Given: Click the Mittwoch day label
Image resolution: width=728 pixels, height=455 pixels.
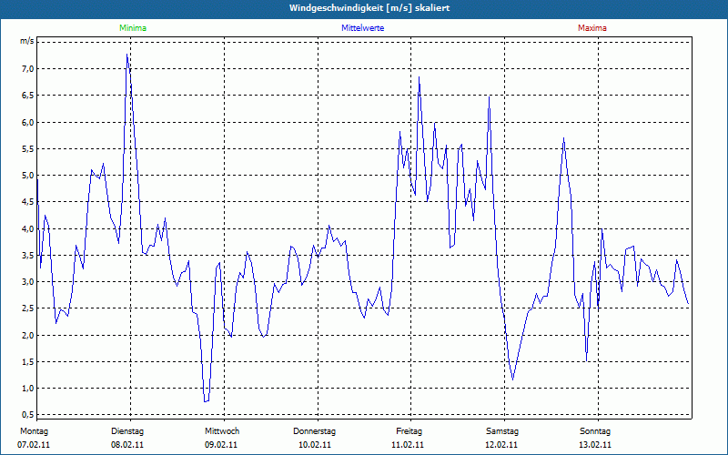Looking at the screenshot, I should point(222,431).
